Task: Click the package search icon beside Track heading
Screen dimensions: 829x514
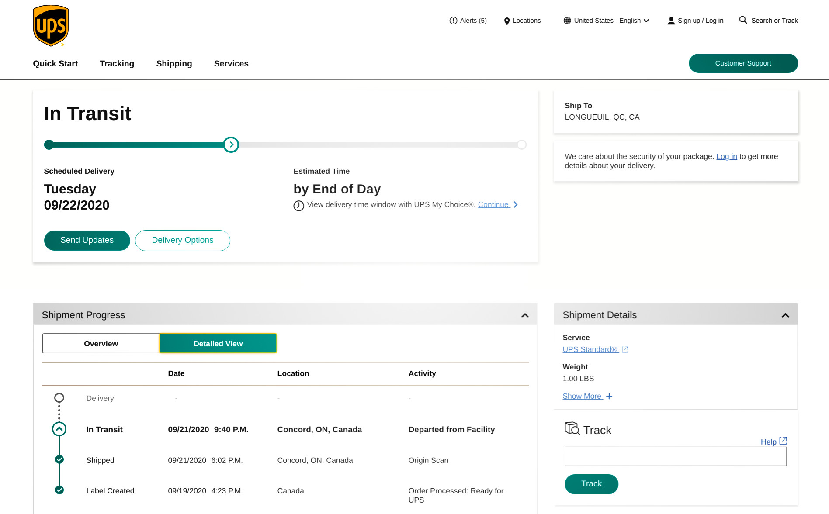Action: coord(572,428)
